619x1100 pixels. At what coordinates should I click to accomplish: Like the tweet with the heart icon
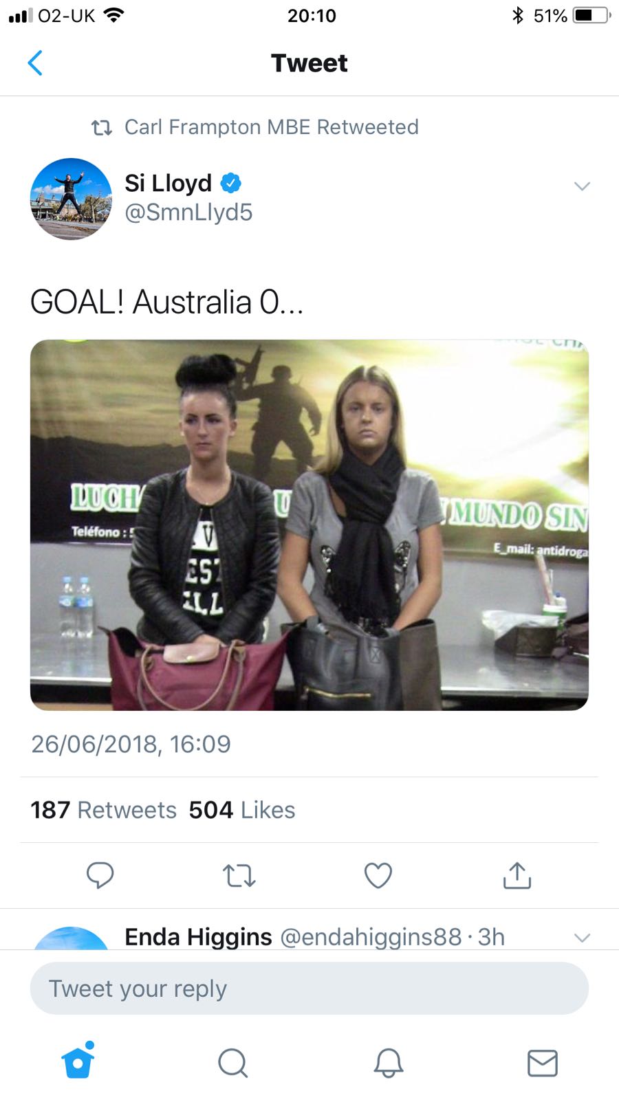378,875
